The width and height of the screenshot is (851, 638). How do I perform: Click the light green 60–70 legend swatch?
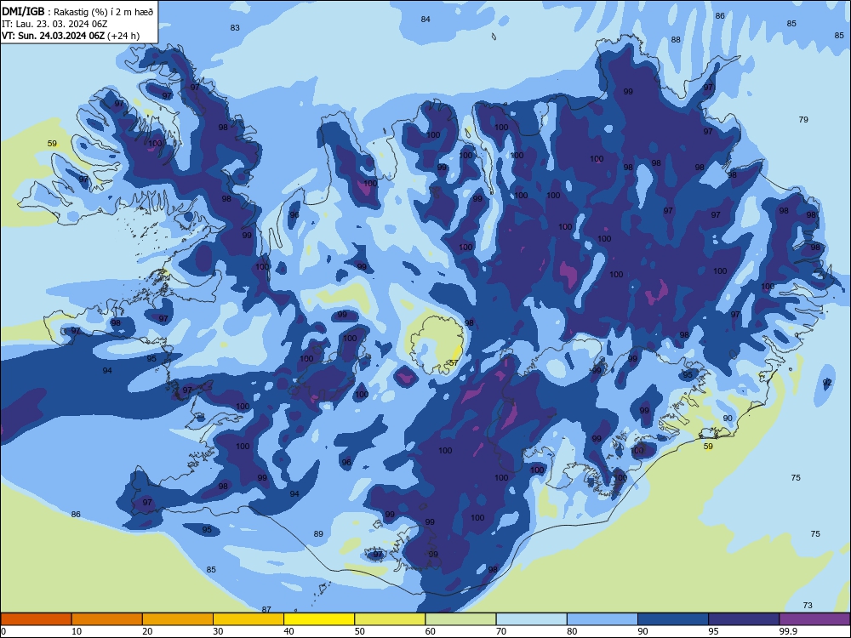(x=460, y=619)
